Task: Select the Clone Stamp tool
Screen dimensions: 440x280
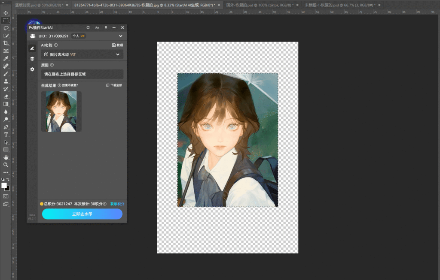Action: click(6, 81)
